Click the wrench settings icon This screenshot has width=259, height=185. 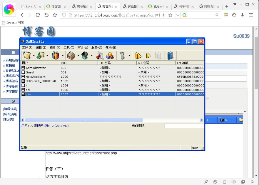pos(122,55)
